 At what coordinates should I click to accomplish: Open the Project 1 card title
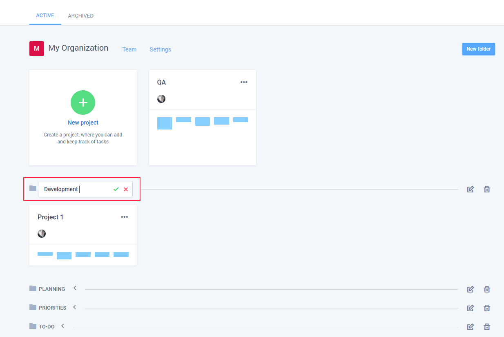(51, 217)
